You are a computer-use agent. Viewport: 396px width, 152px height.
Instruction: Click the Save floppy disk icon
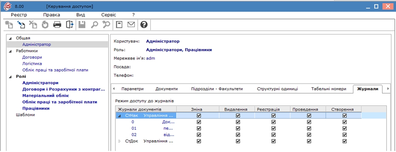pyautogui.click(x=82, y=24)
